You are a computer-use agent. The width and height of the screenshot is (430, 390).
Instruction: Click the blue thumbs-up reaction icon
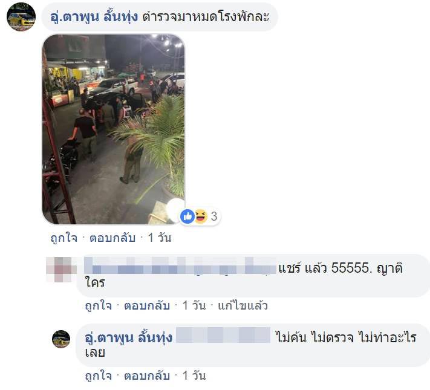187,216
